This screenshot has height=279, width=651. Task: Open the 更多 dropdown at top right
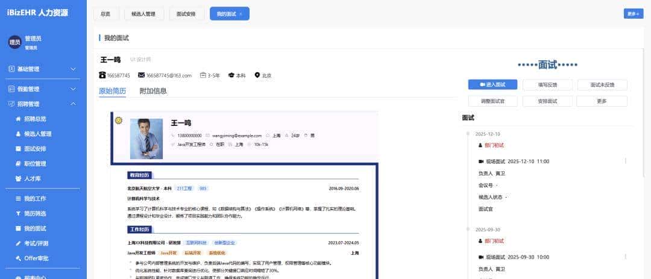634,14
